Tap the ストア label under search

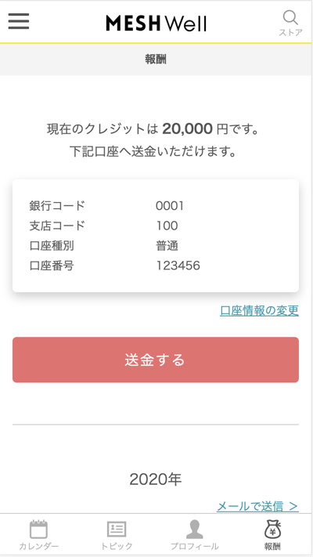pos(290,32)
